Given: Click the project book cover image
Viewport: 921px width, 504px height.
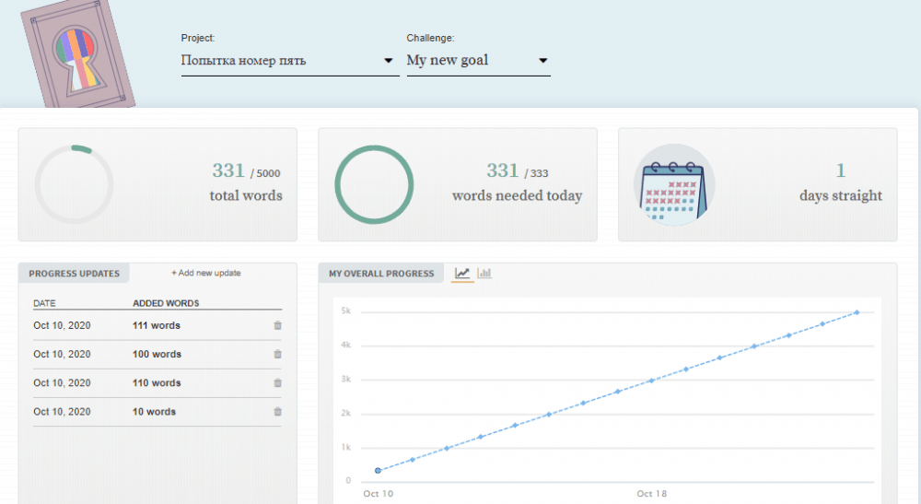Looking at the screenshot, I should [x=77, y=53].
